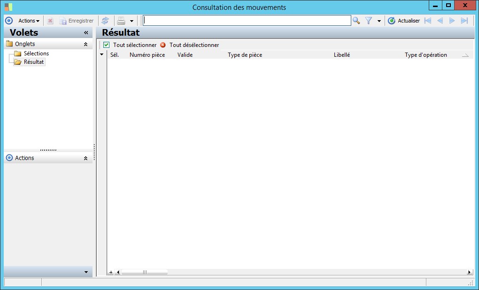Sort by Valide column header
The width and height of the screenshot is (479, 290).
(185, 55)
